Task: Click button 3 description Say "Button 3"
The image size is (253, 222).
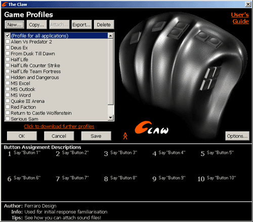Action: (123, 153)
